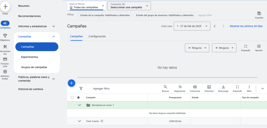
Task: Open Herramientas tools icon in sidebar
Action: click(5, 47)
